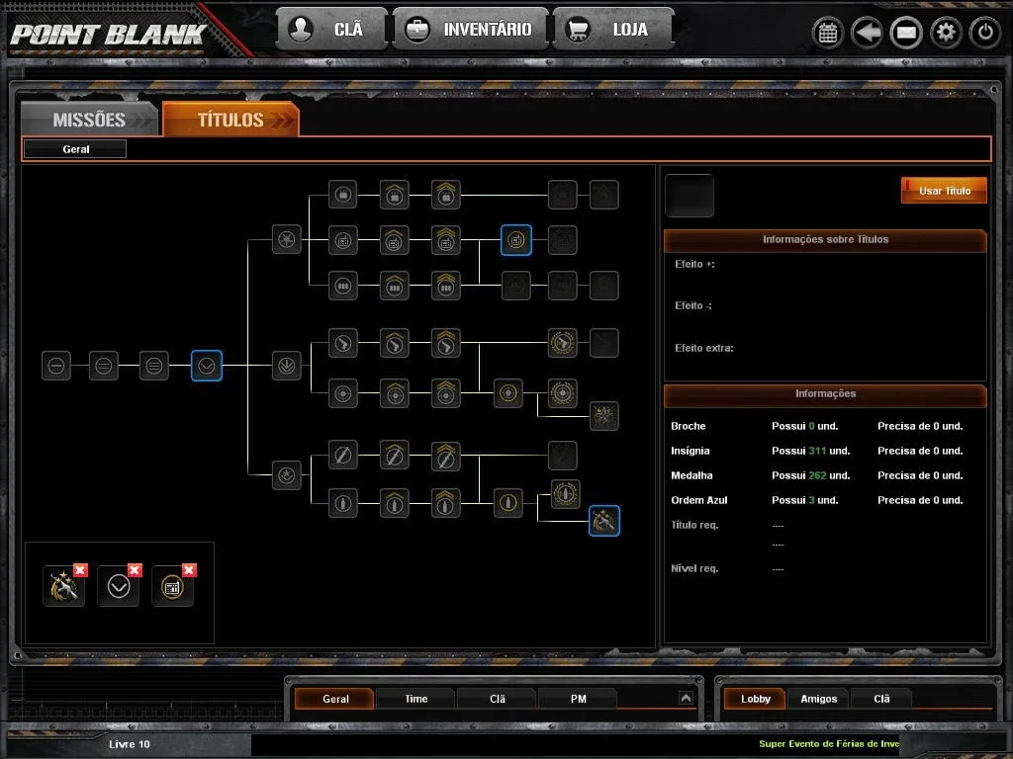1013x759 pixels.
Task: Click the Usar Título button
Action: tap(944, 191)
